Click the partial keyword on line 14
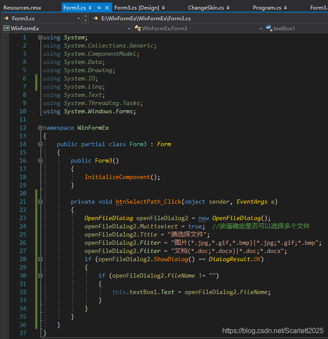 click(x=93, y=144)
